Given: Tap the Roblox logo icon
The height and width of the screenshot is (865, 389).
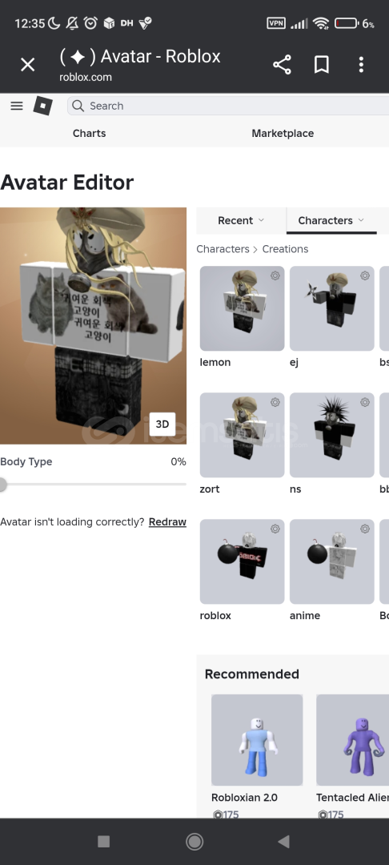Looking at the screenshot, I should coord(43,106).
